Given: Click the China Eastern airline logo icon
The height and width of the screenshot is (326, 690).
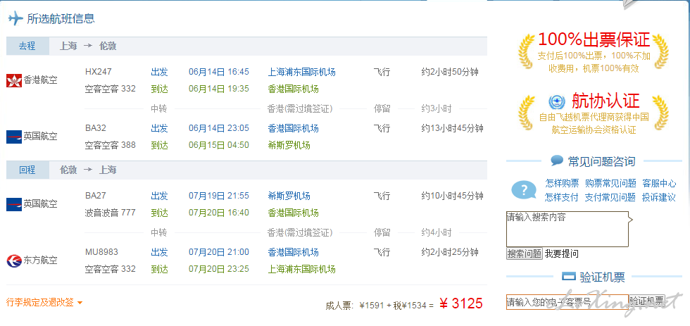Looking at the screenshot, I should (x=14, y=261).
